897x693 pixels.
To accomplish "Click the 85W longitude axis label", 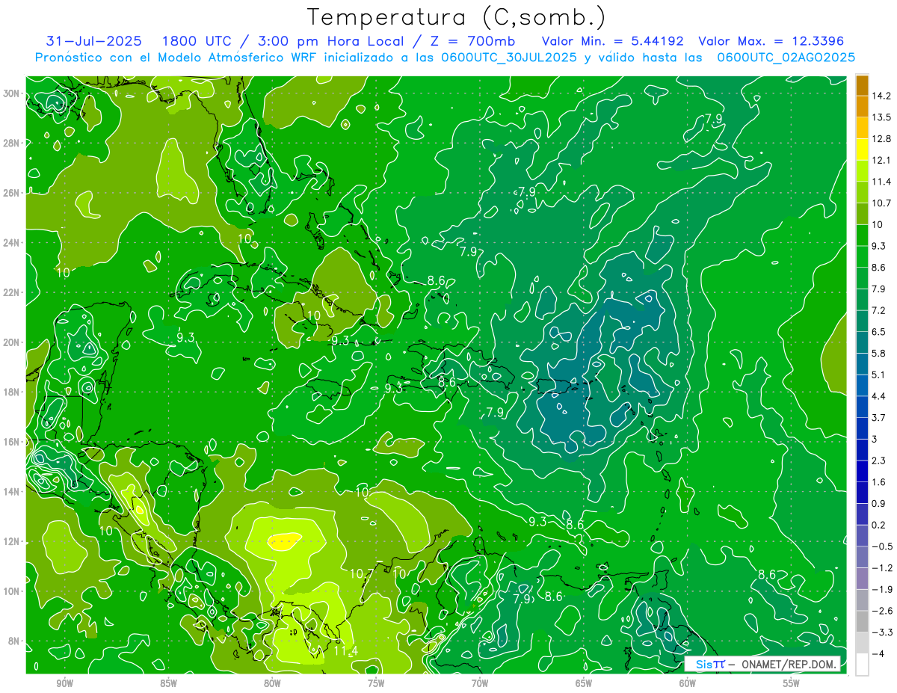I will pos(168,683).
